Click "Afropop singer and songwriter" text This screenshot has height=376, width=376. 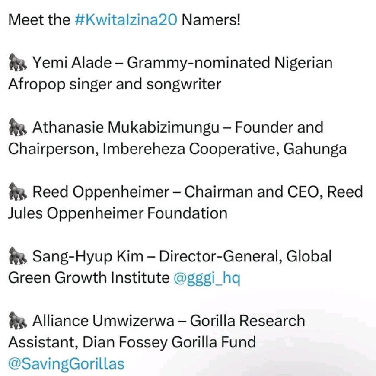(115, 84)
